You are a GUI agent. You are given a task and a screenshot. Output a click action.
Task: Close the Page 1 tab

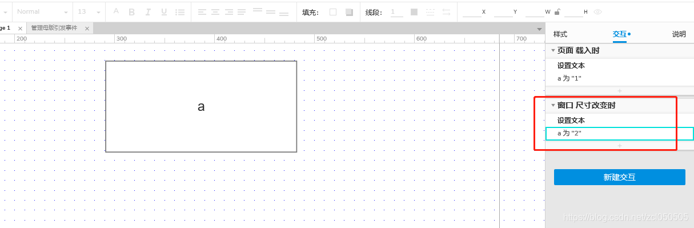21,28
